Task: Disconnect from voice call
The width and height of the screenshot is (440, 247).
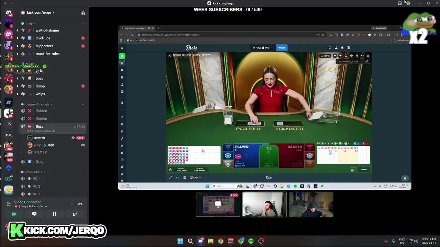Action: 80,204
